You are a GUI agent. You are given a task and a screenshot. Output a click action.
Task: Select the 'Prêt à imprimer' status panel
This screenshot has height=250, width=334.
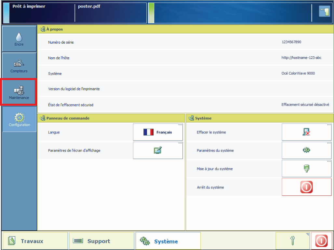[42, 13]
